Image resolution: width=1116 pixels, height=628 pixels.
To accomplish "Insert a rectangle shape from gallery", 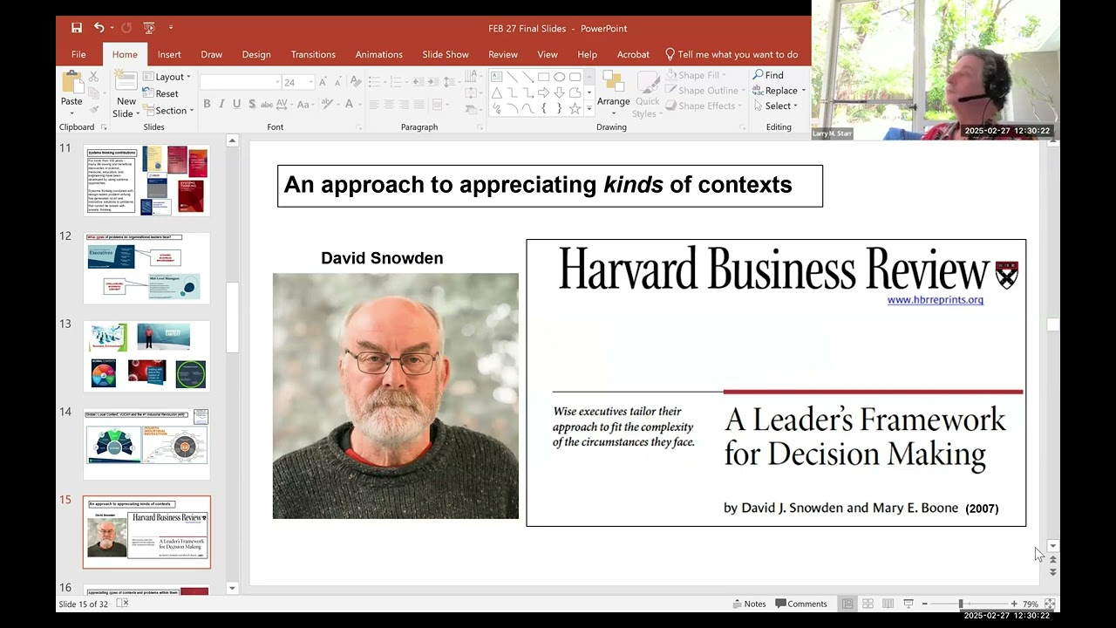I will [543, 77].
